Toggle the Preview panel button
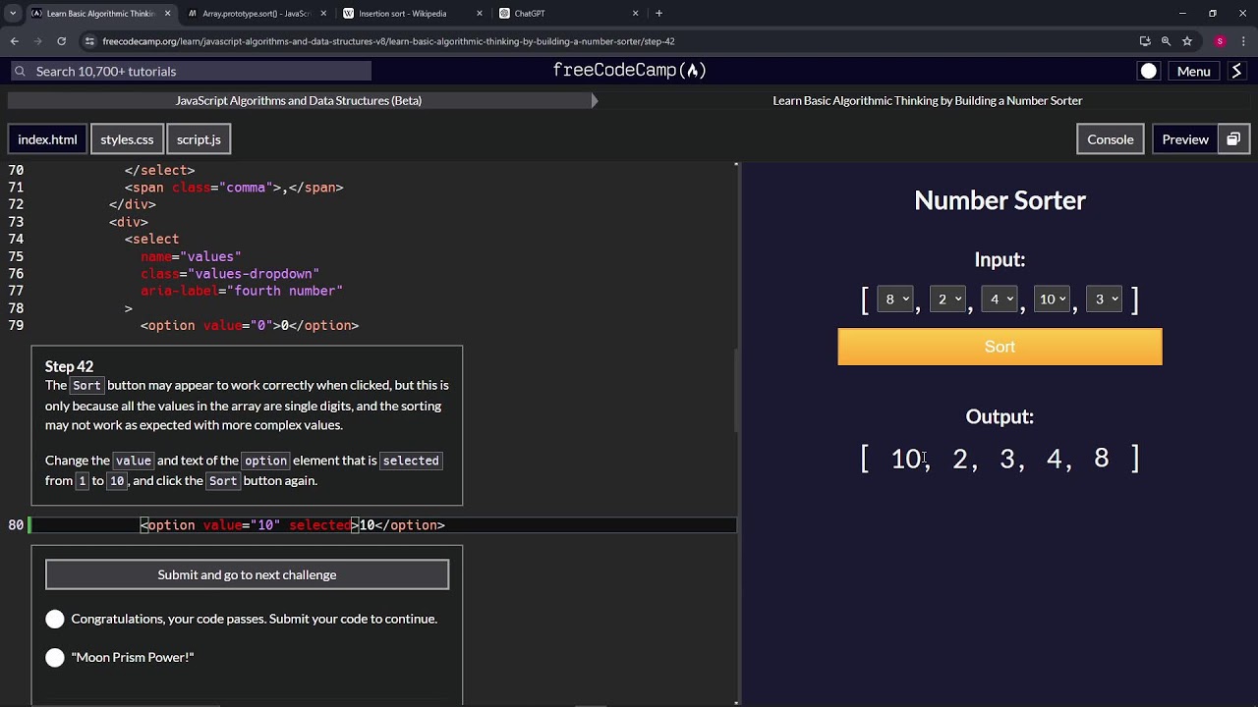 coord(1185,139)
